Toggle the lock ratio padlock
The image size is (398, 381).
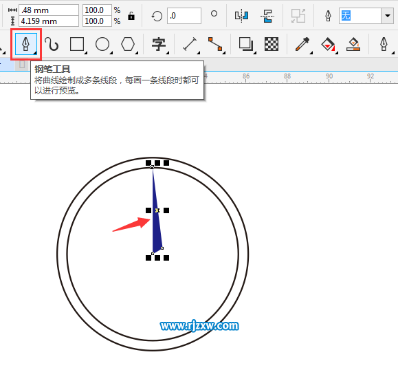[131, 16]
